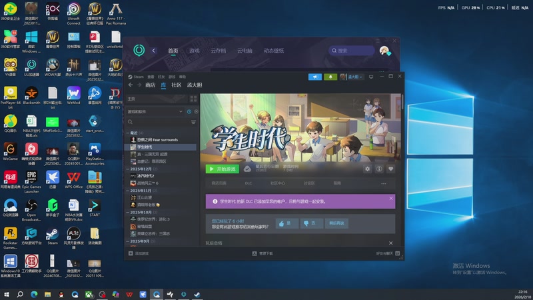The width and height of the screenshot is (533, 300).
Task: Open the 孟大胆 profile tab in Steam
Action: [195, 85]
